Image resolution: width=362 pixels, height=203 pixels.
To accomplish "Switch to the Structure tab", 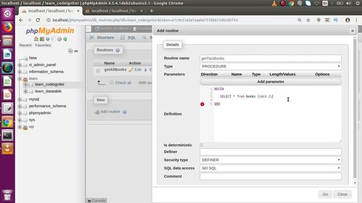I will (x=102, y=38).
